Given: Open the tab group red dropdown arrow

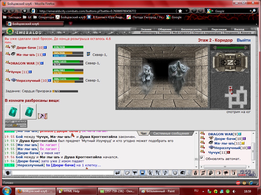Looking at the screenshot, I should (70, 24).
